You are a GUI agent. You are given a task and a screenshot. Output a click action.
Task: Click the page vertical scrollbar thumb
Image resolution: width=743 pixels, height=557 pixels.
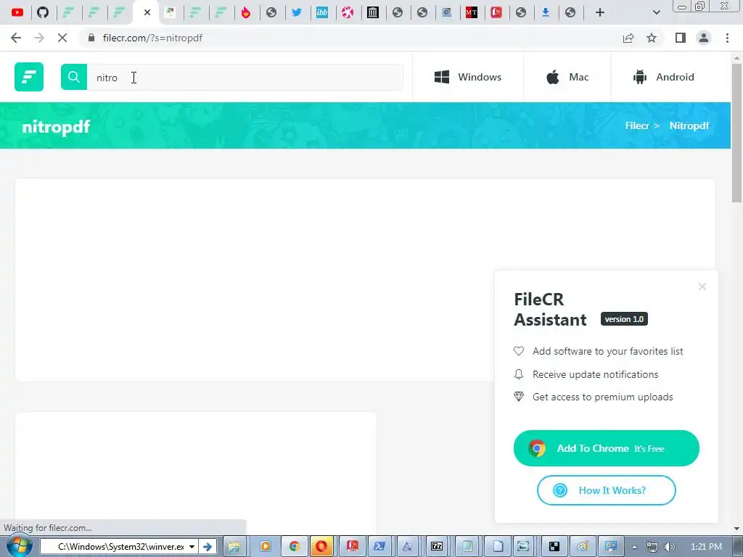point(736,133)
